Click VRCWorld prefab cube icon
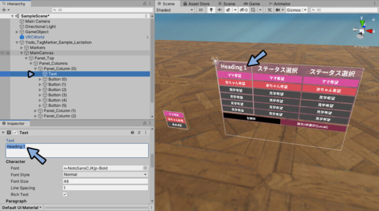Image resolution: width=379 pixels, height=211 pixels. pos(22,37)
